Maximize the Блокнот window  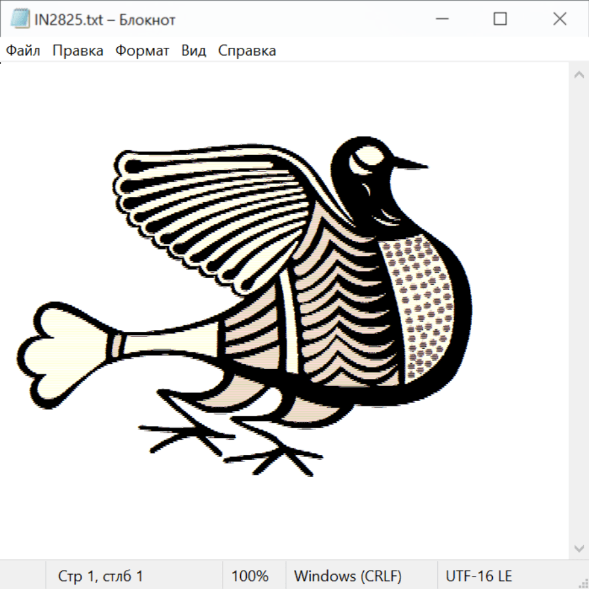500,20
